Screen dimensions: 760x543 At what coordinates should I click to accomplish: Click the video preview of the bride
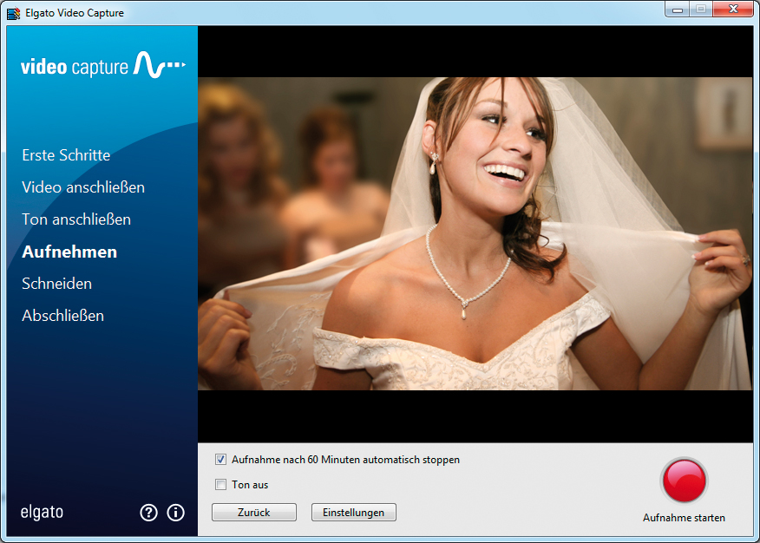pos(475,234)
